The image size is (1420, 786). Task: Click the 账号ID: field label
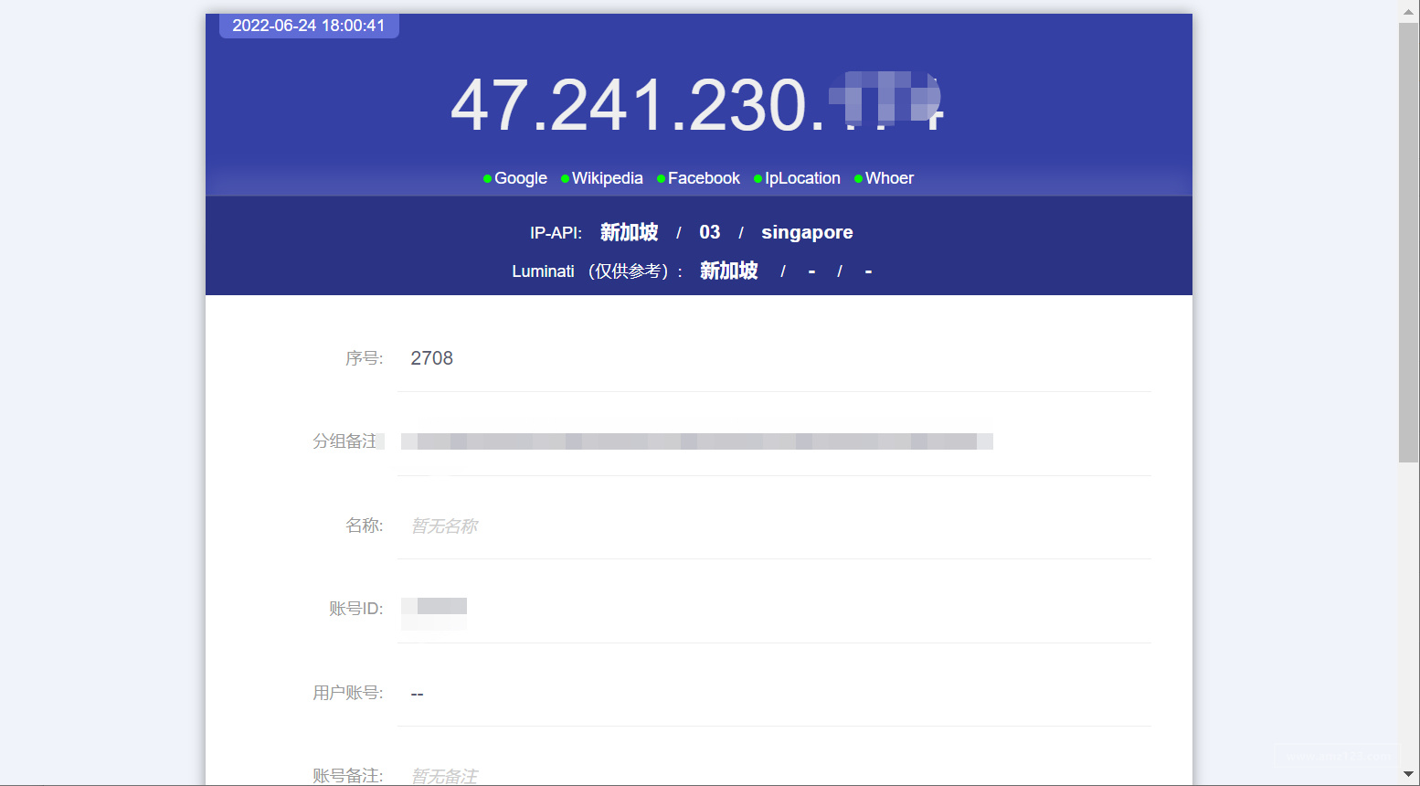click(x=355, y=609)
